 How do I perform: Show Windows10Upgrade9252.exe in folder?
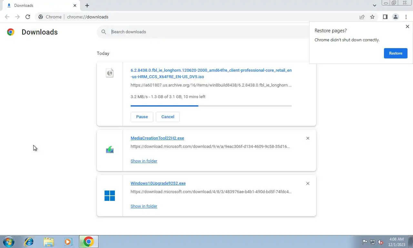tap(144, 206)
